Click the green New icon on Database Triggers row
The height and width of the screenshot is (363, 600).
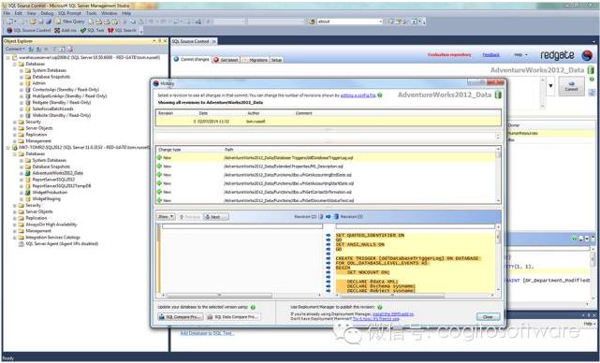[x=159, y=157]
